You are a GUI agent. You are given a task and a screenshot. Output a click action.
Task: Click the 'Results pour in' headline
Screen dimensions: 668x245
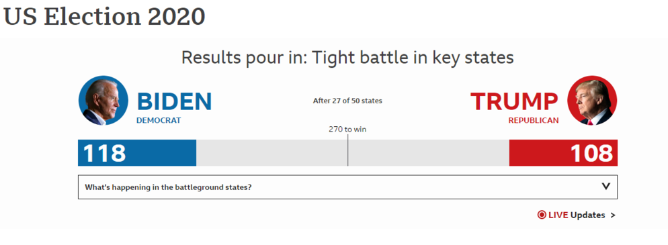(347, 57)
